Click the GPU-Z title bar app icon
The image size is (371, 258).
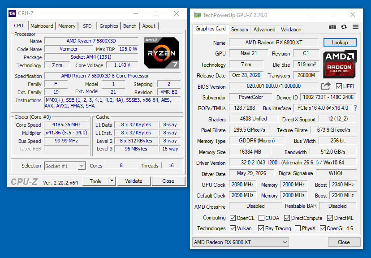(197, 15)
